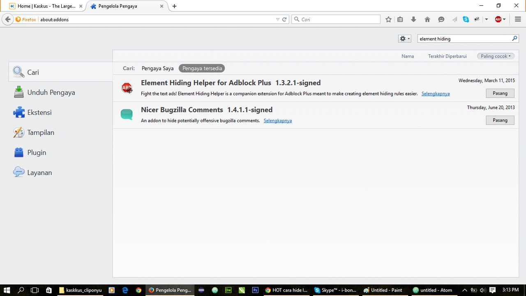
Task: Open the Windows Store taskbar icon
Action: point(49,290)
